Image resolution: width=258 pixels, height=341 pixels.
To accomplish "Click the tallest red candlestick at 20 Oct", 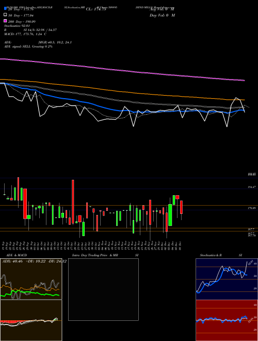I will pyautogui.click(x=73, y=202).
